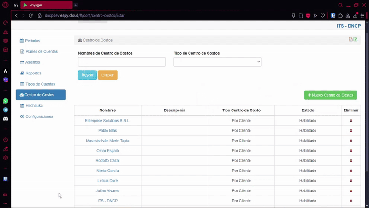
Task: Open Configuraciones in the left menu
Action: point(39,116)
